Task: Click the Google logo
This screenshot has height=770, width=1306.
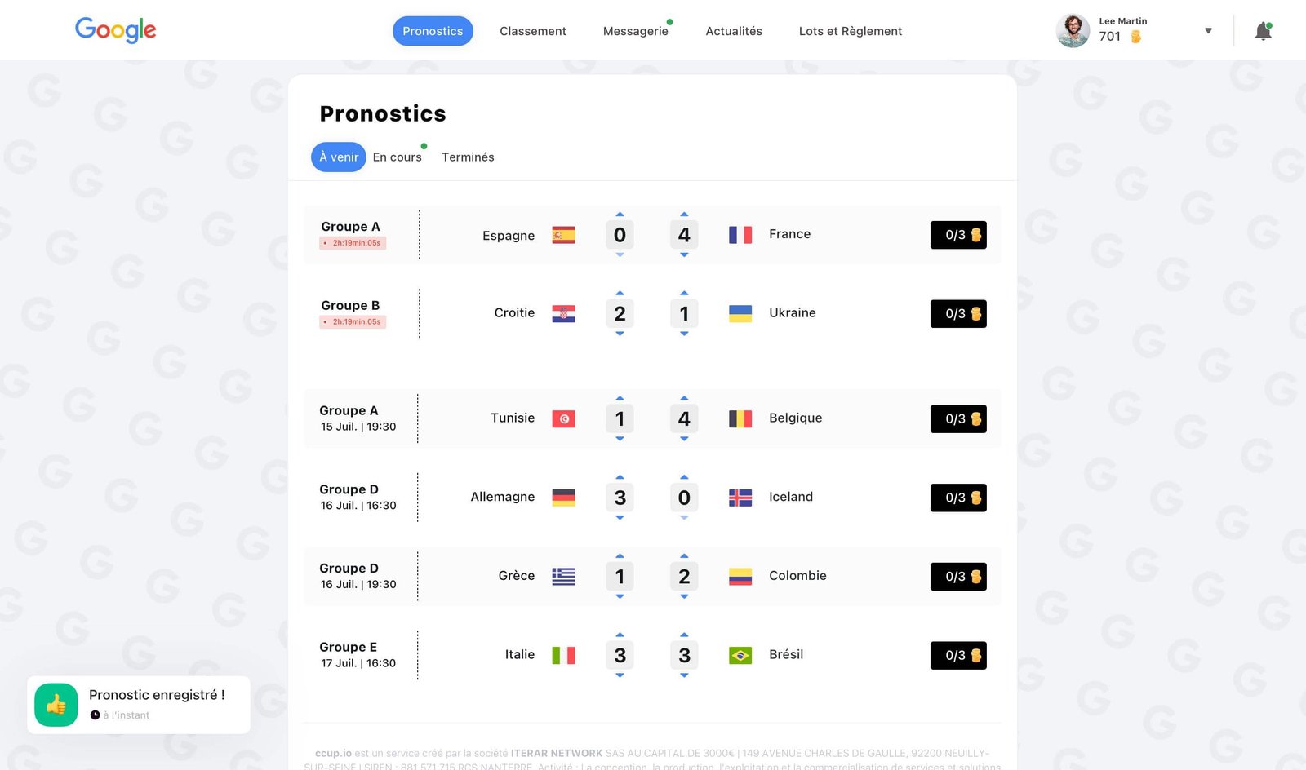Action: [115, 30]
